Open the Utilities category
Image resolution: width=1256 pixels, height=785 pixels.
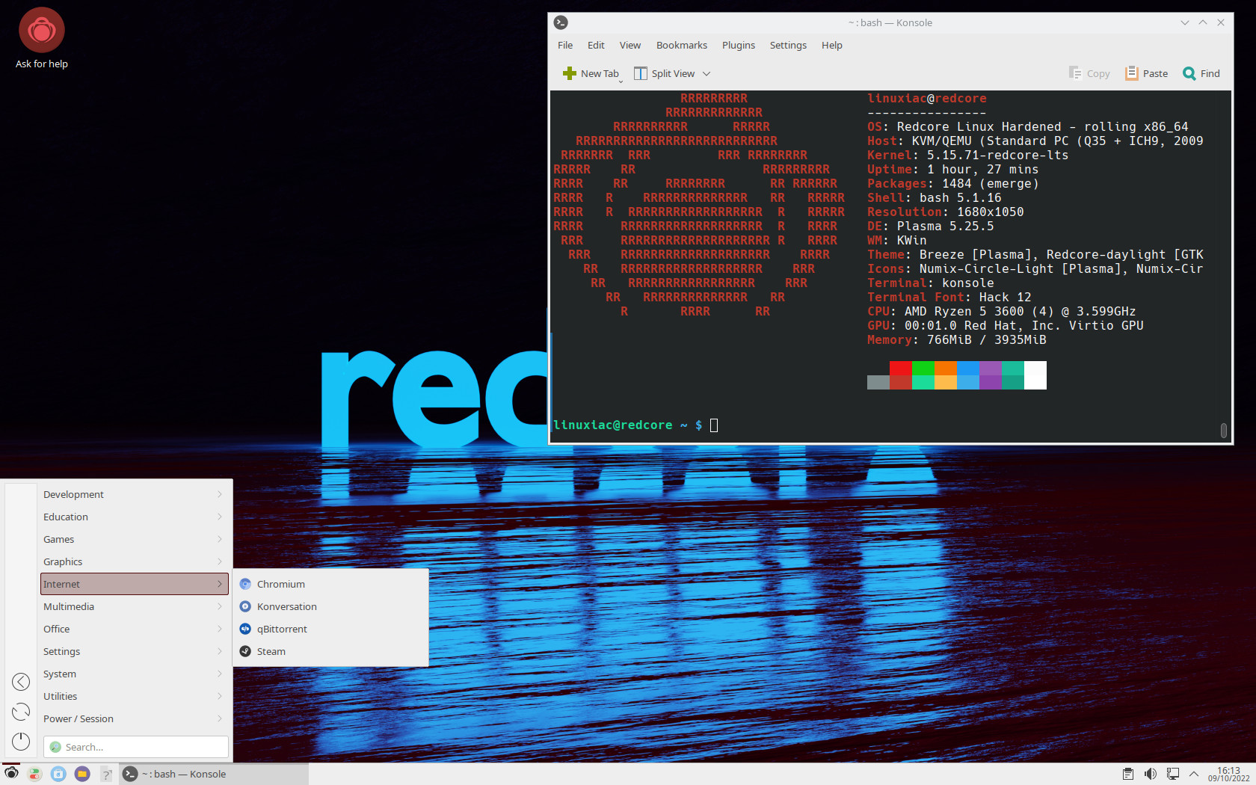pos(134,696)
